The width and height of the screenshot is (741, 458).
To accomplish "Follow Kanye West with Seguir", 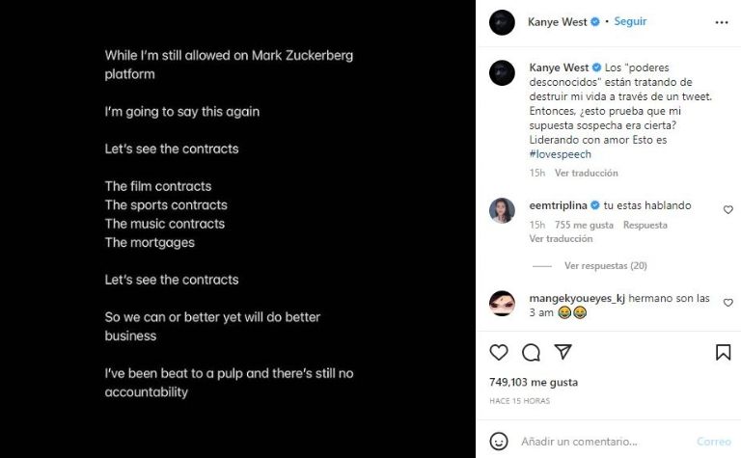I will point(630,21).
